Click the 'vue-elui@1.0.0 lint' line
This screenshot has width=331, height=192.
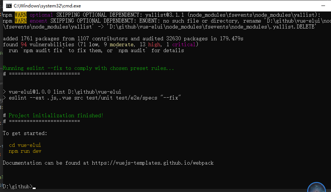[62, 92]
